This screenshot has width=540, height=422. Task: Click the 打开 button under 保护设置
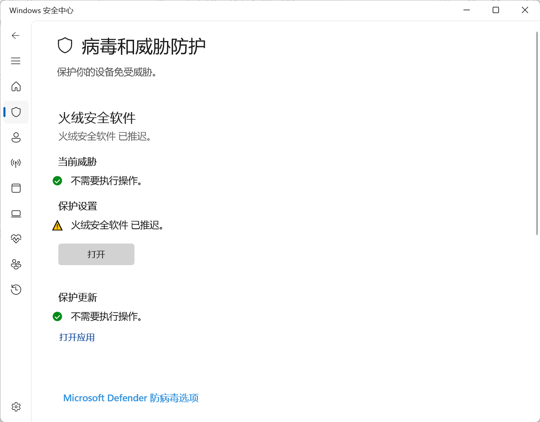coord(96,254)
